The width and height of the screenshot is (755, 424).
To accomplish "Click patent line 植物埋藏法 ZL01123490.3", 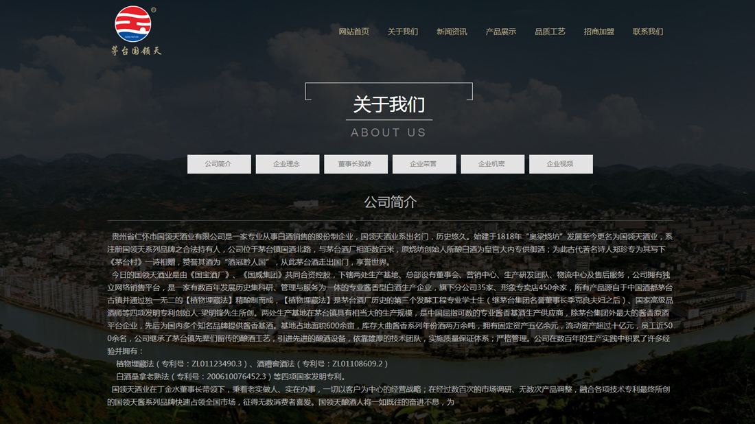I will (x=252, y=364).
